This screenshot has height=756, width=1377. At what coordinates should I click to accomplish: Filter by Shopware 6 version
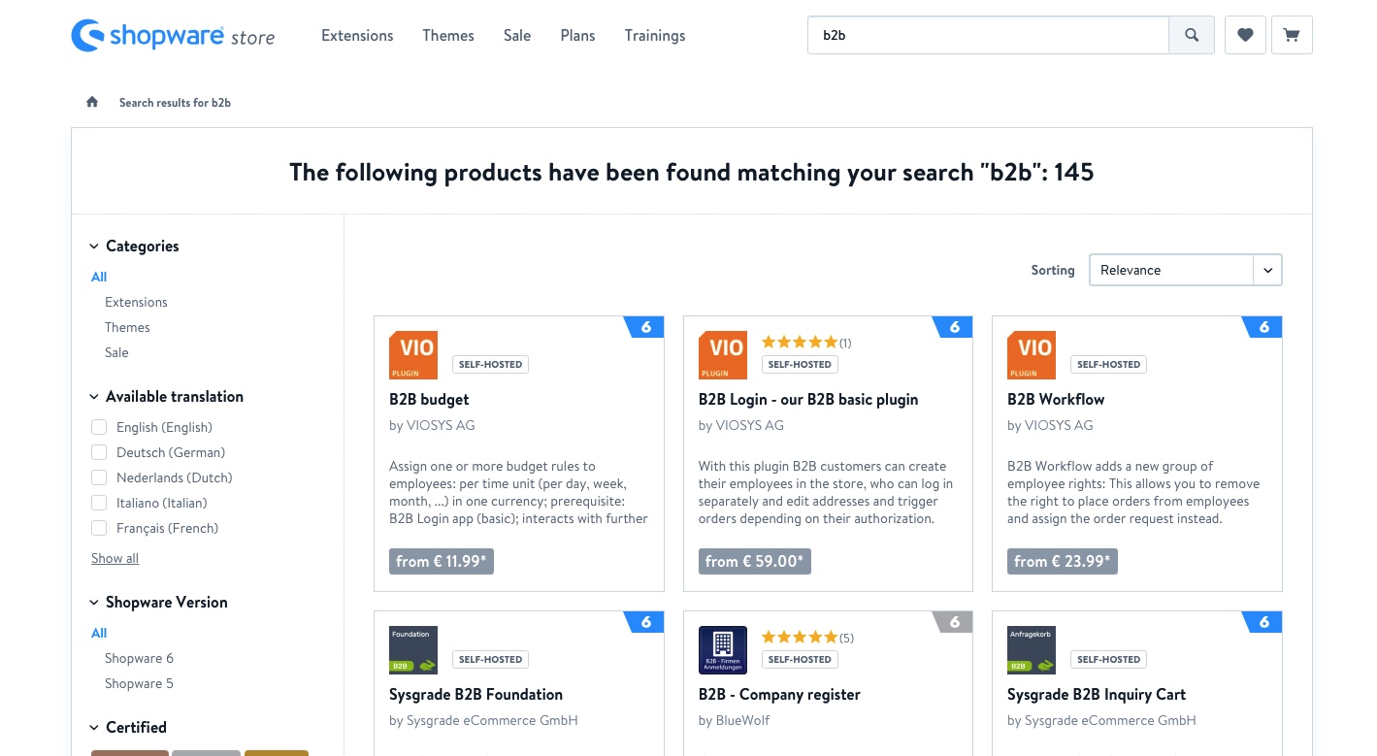click(139, 658)
